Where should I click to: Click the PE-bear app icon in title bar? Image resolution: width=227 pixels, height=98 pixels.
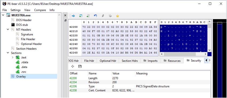pyautogui.click(x=4, y=4)
